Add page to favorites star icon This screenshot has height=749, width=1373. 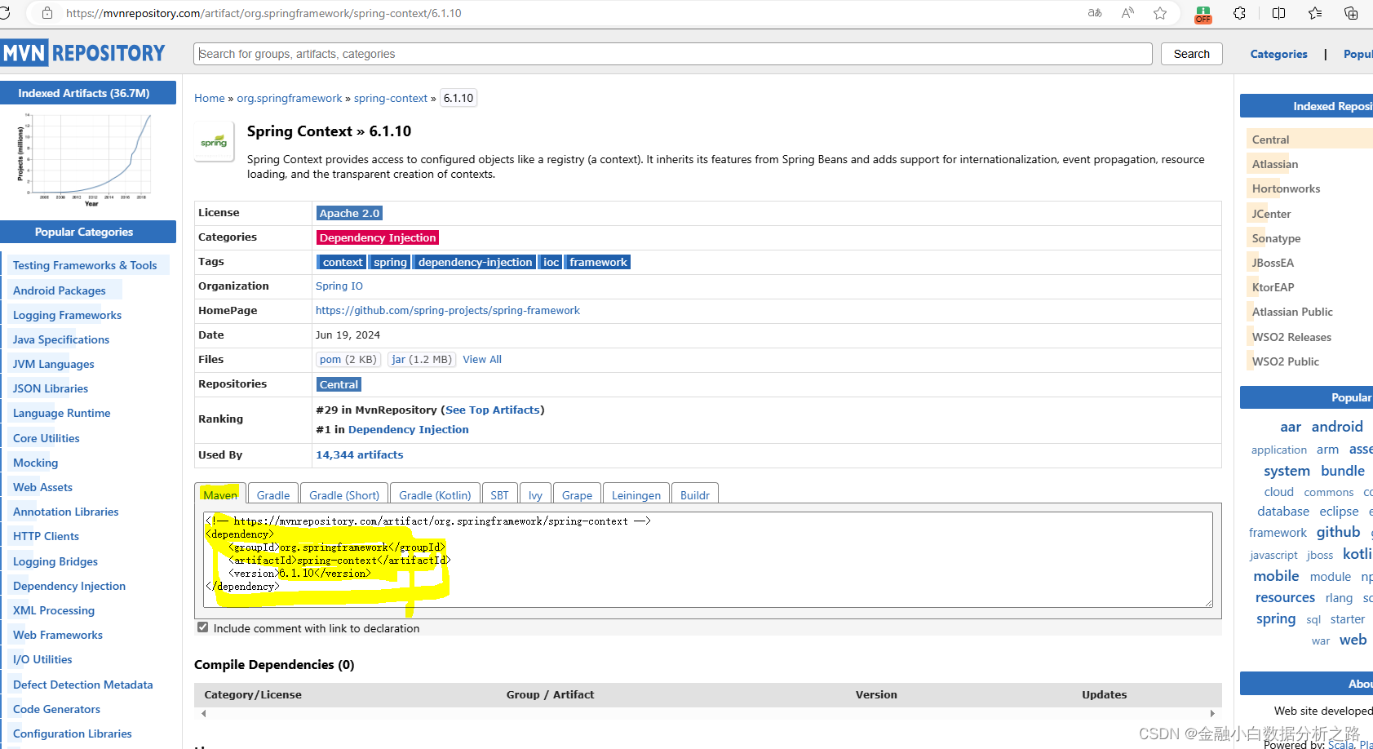pos(1160,13)
